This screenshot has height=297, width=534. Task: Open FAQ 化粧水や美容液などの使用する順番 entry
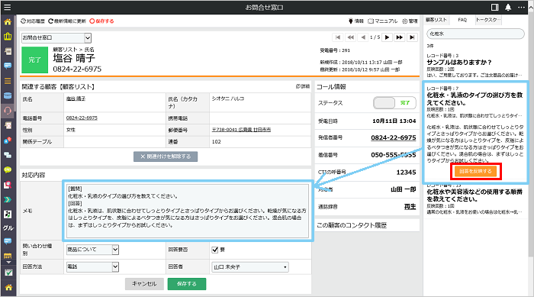point(474,195)
